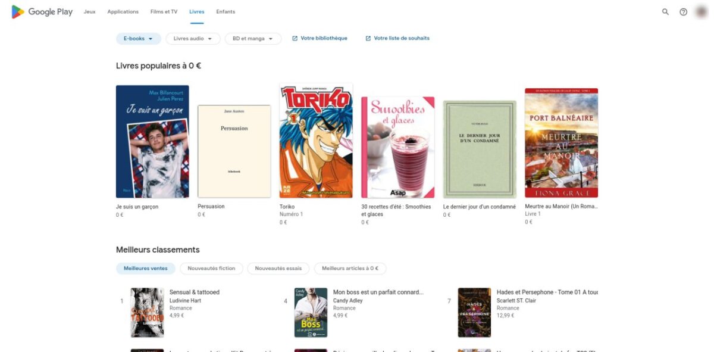Go to the Enfants tab

point(226,12)
